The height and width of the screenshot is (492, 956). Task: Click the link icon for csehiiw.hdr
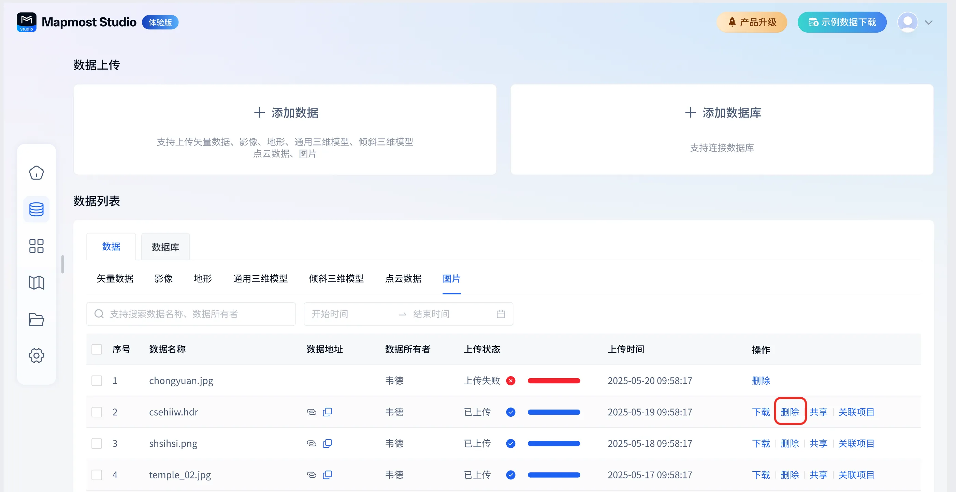coord(312,412)
